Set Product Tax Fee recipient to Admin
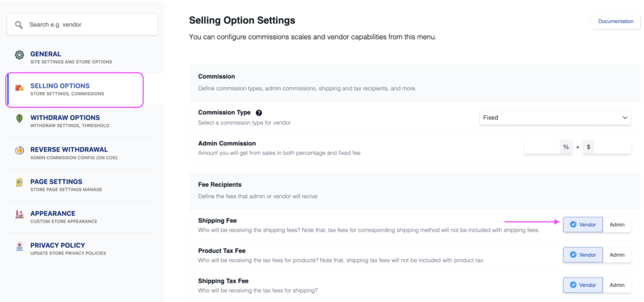The image size is (644, 302). [x=617, y=255]
